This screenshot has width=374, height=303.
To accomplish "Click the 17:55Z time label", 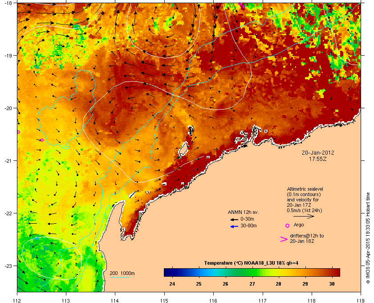I will [x=318, y=159].
